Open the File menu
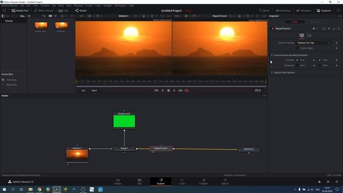This screenshot has height=193, width=343. coord(22,5)
